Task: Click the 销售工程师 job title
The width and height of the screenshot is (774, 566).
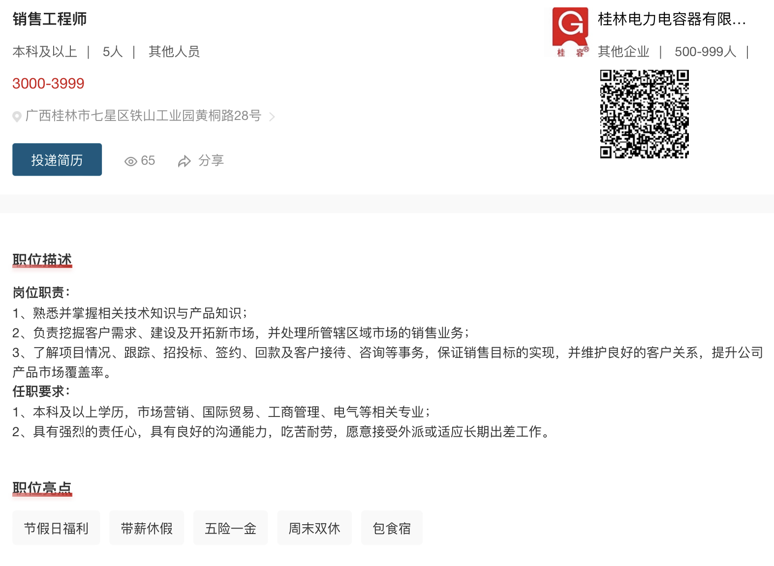Action: click(x=50, y=19)
